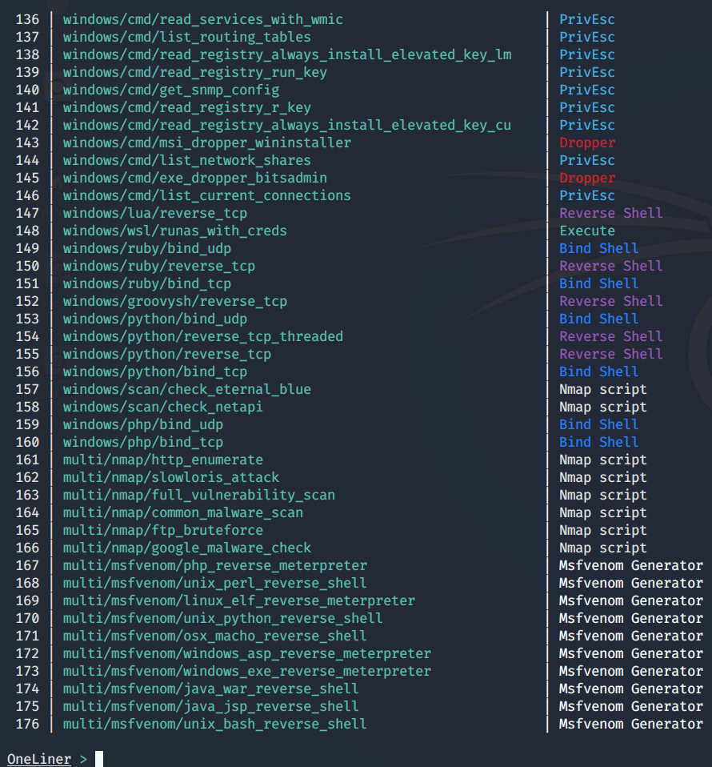
Task: Click the underlined OneLiner prompt label
Action: (38, 758)
